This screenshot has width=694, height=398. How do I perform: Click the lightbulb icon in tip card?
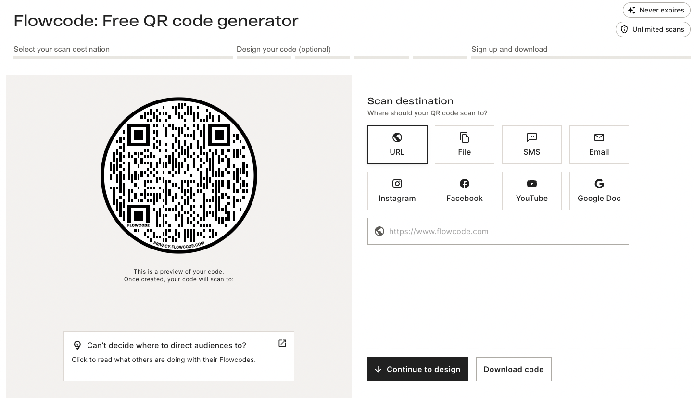(x=77, y=345)
